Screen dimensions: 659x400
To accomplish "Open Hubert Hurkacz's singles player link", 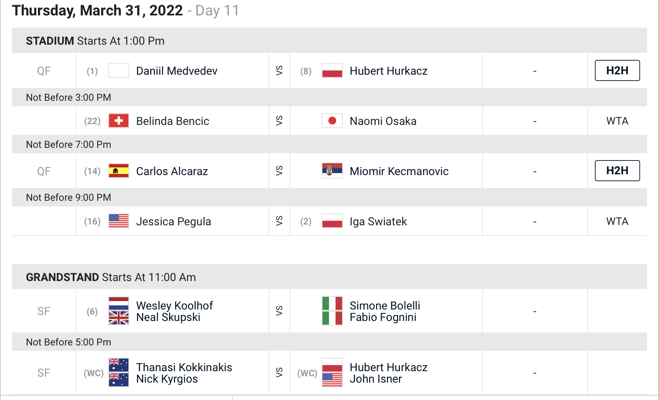I will pyautogui.click(x=388, y=71).
